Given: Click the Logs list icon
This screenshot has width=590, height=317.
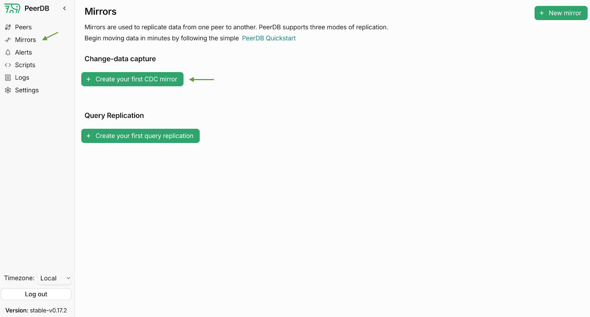Looking at the screenshot, I should click(8, 78).
